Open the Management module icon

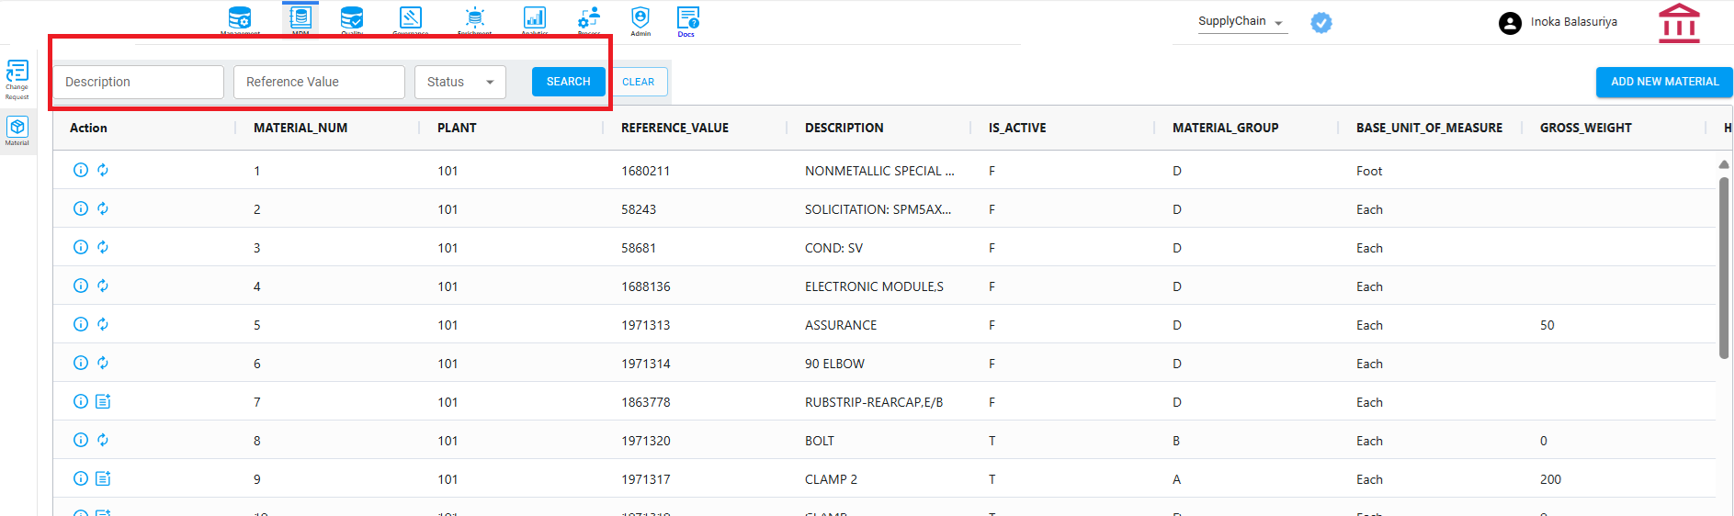tap(240, 19)
